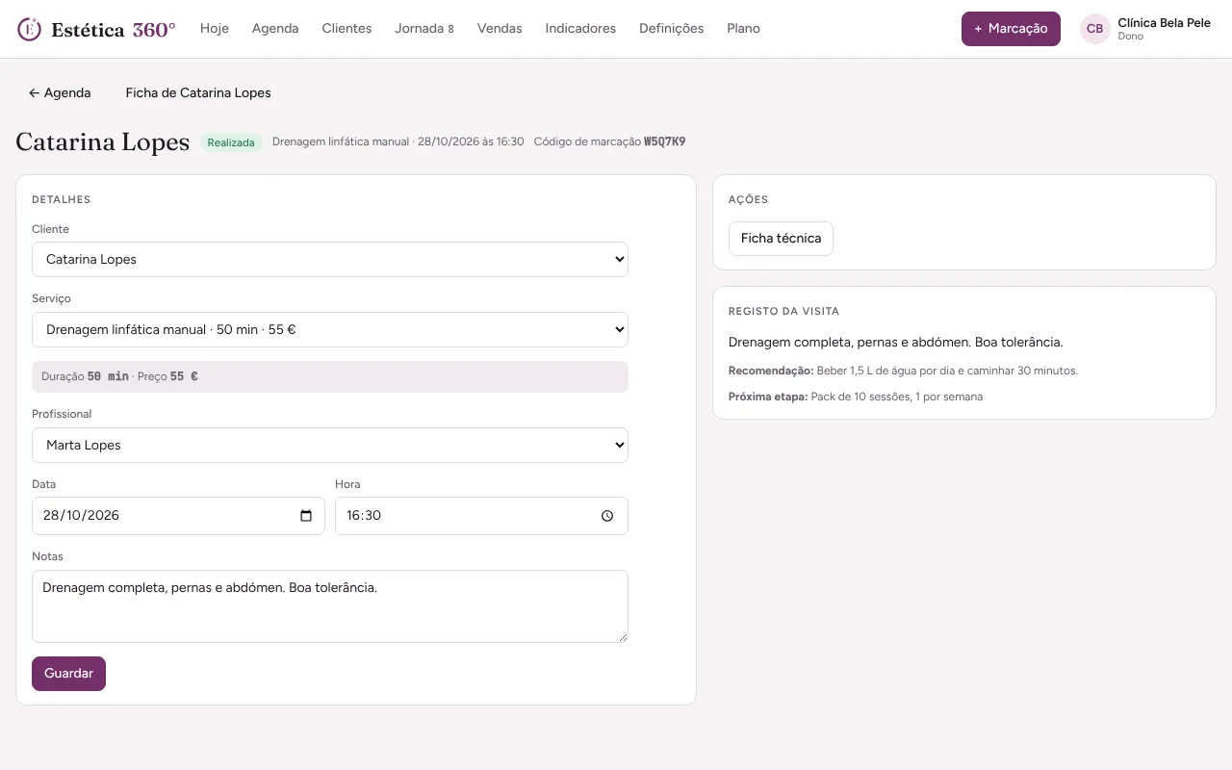Open the clock picker in Hora field
Screen dimensions: 1232x770
(x=607, y=516)
